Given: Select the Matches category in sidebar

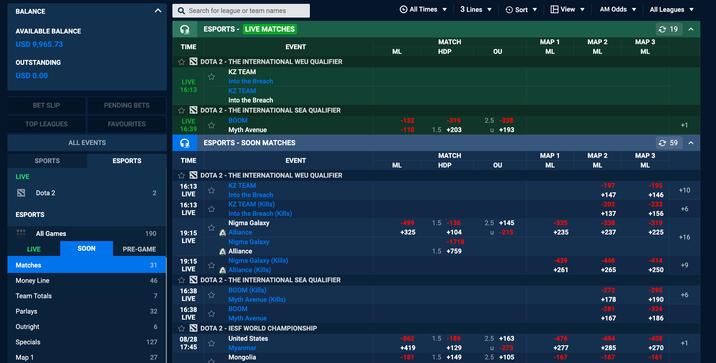Looking at the screenshot, I should [x=86, y=265].
